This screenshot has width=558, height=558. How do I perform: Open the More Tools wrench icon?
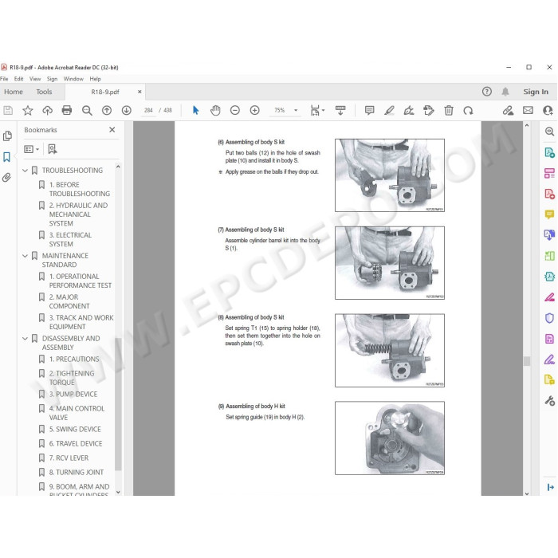(549, 401)
